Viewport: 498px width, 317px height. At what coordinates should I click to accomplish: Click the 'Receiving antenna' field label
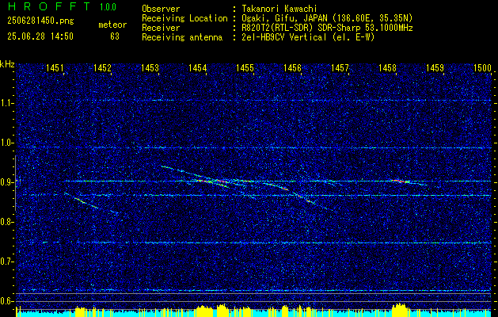182,37
